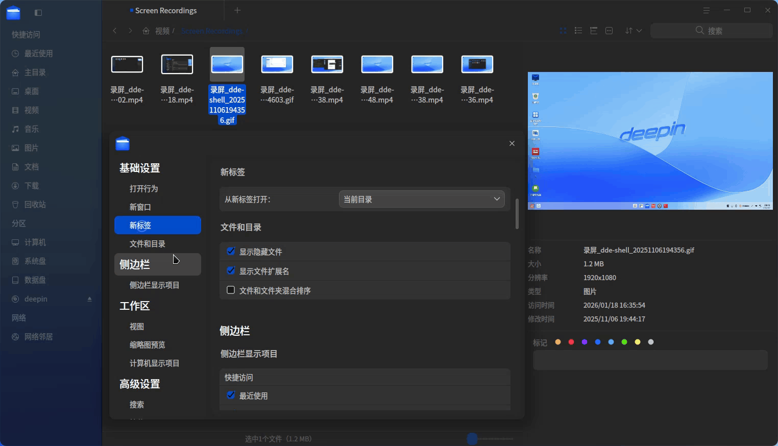The width and height of the screenshot is (778, 446).
Task: Enable mixed sorting of files and folders
Action: [x=230, y=290]
